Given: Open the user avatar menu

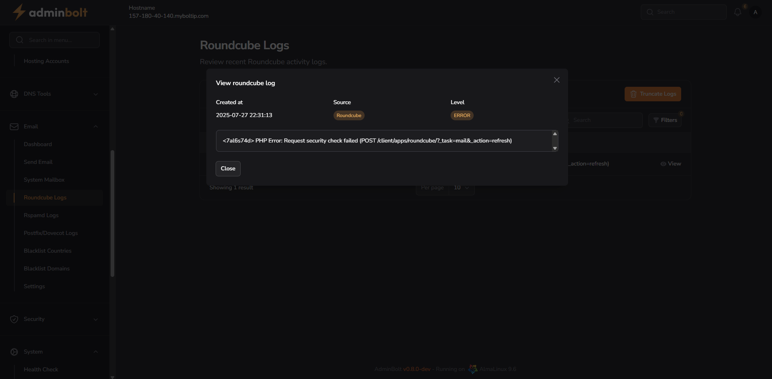Looking at the screenshot, I should click(x=755, y=12).
